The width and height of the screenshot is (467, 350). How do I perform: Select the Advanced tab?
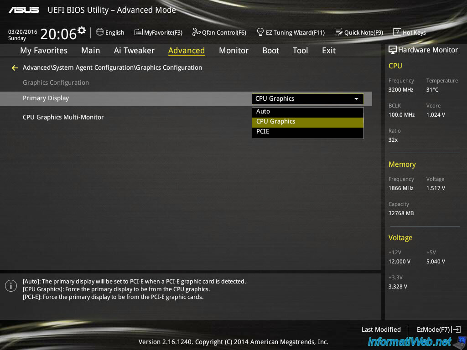(x=187, y=51)
